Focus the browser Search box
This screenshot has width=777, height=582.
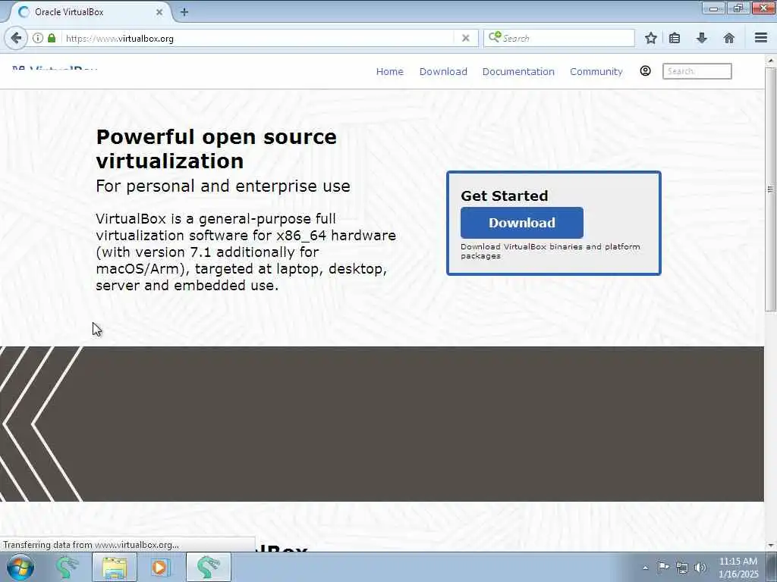(559, 38)
